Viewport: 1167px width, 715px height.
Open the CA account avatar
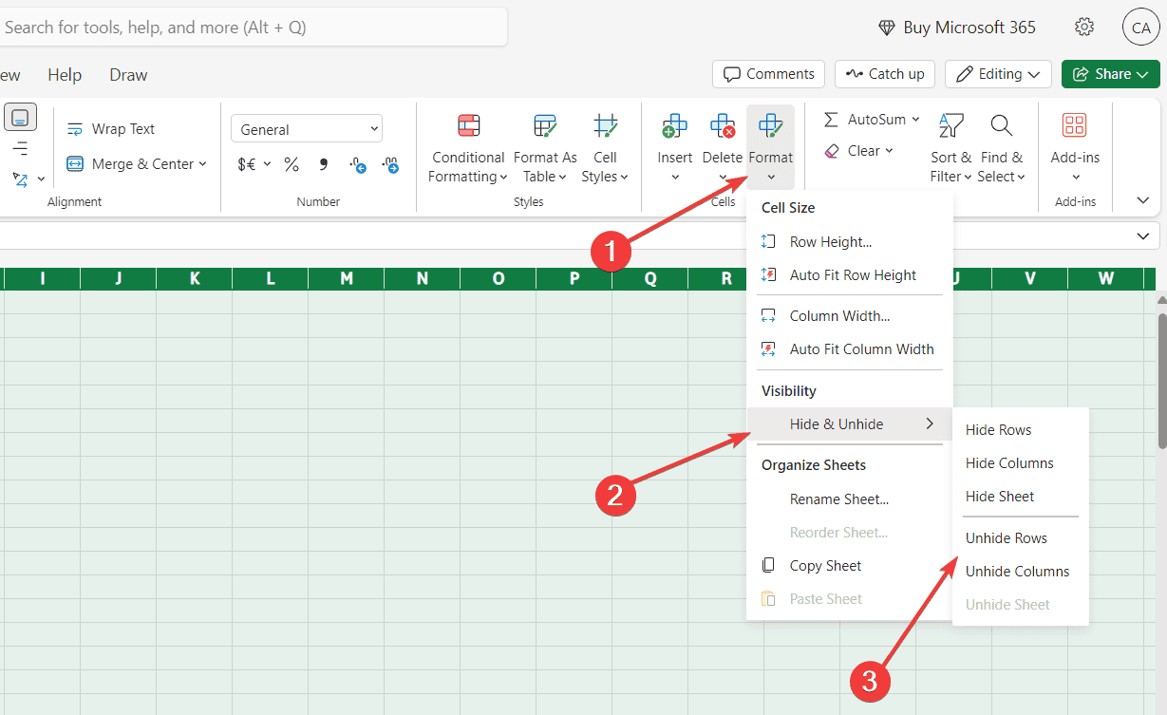(1140, 28)
